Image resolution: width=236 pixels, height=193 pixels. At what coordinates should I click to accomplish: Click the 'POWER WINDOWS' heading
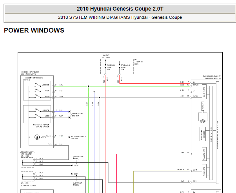point(34,30)
